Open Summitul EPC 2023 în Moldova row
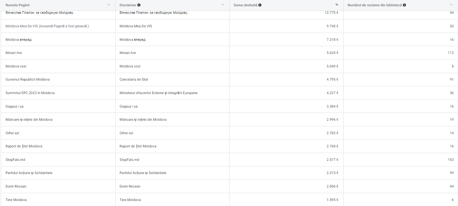The image size is (458, 206). pos(30,93)
